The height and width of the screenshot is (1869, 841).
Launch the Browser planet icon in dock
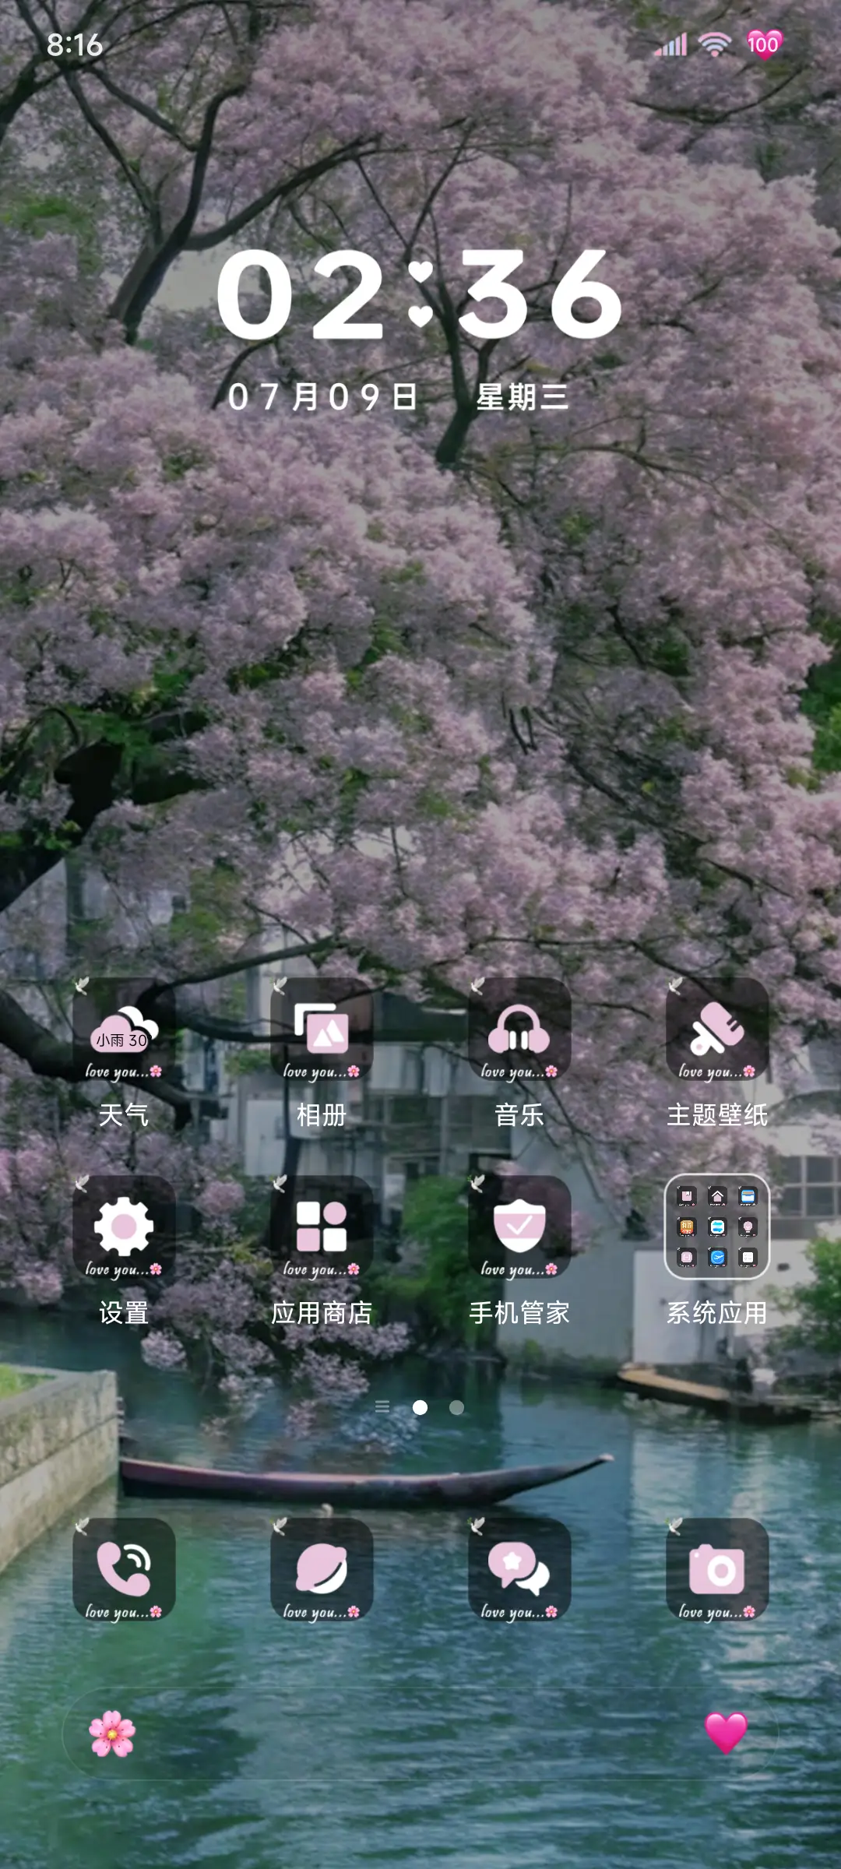[322, 1569]
